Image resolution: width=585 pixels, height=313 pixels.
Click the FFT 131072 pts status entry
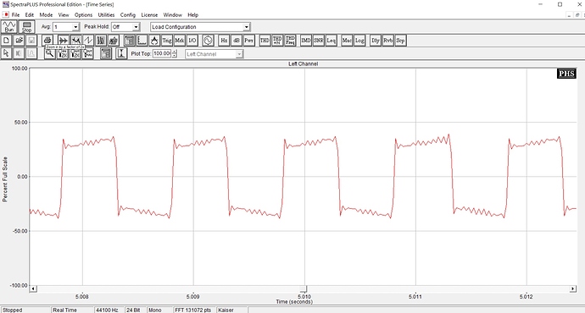coord(193,310)
